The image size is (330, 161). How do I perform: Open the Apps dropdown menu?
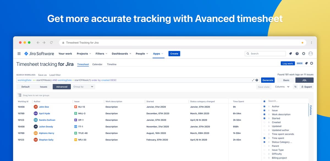click(x=158, y=54)
